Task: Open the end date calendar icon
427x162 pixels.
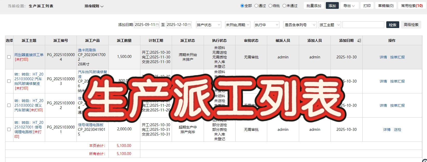Action: click(x=189, y=25)
